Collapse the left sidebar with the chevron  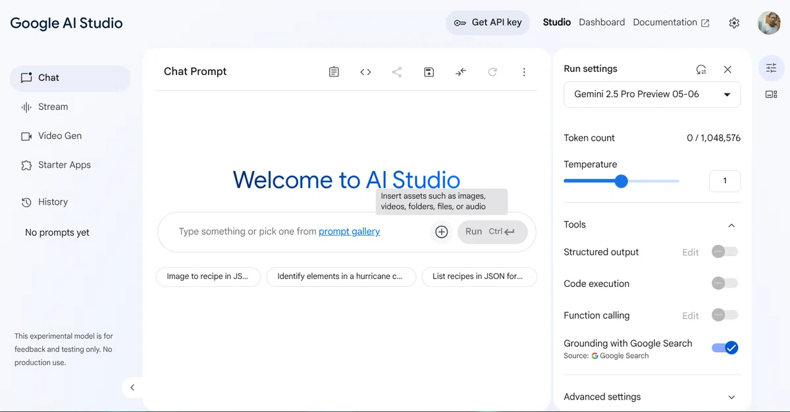click(132, 388)
